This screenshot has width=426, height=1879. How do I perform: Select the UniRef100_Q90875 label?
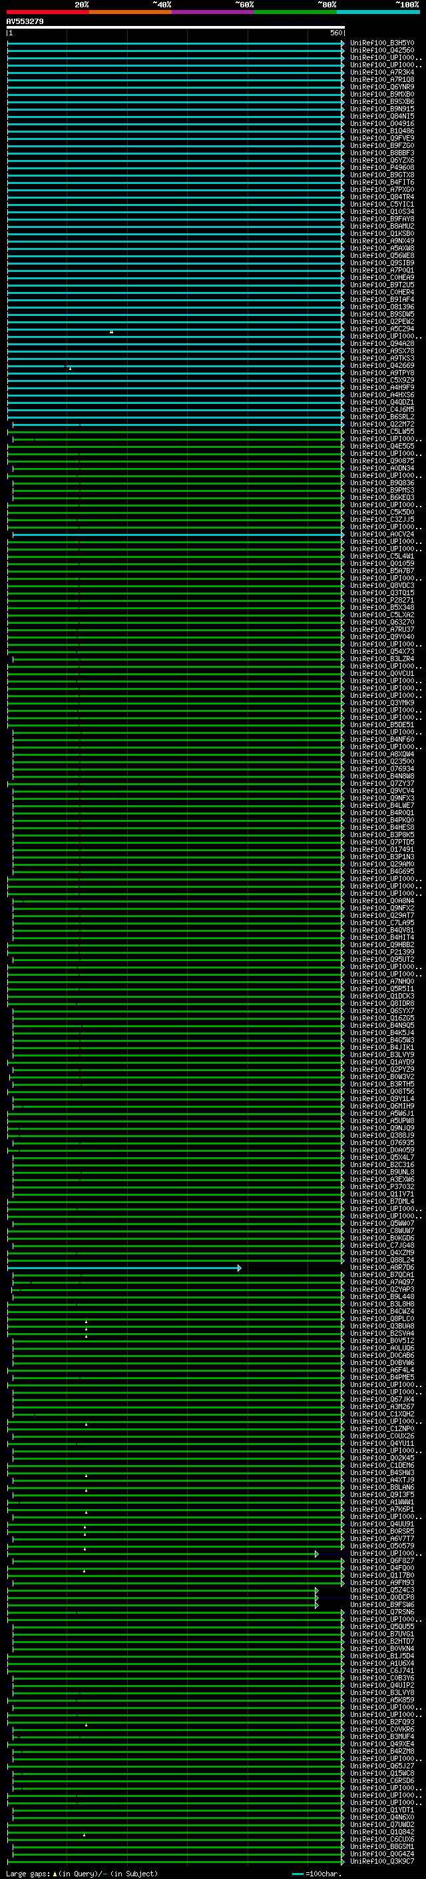[x=381, y=461]
